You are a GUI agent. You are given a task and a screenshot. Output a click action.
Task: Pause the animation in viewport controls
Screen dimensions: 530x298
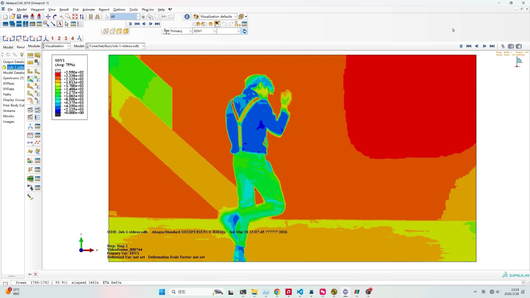(461, 46)
